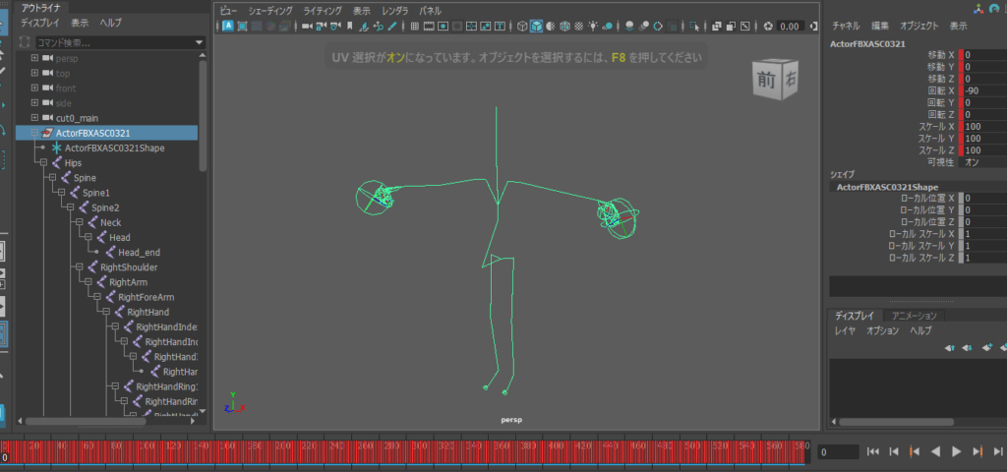Collapse the Hips joint hierarchy
The height and width of the screenshot is (472, 1007).
click(43, 163)
